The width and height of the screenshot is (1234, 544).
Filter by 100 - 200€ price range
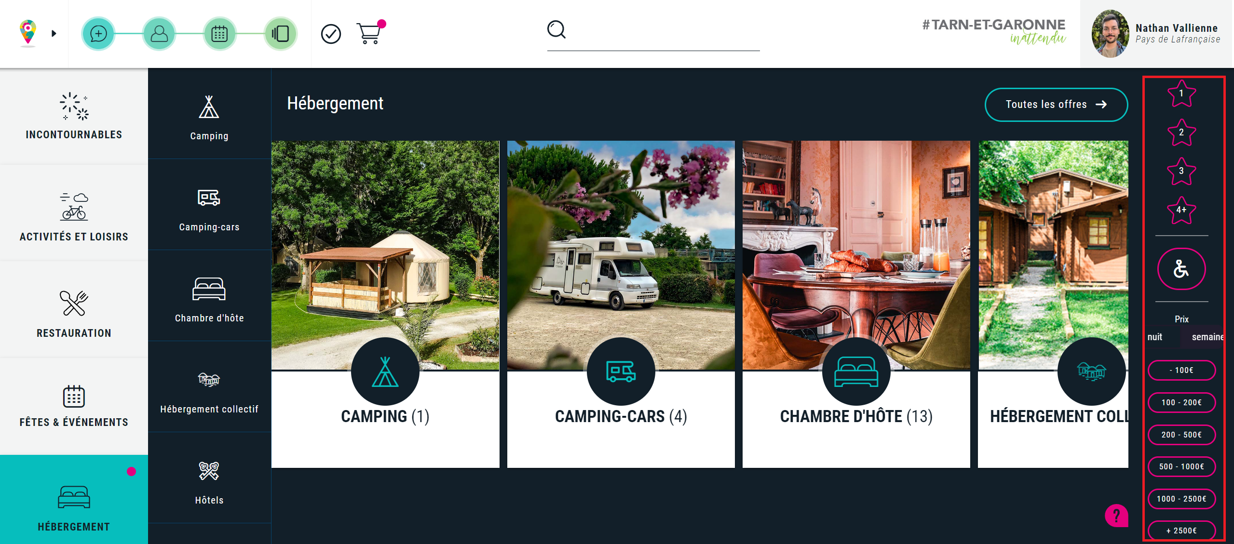(1181, 402)
